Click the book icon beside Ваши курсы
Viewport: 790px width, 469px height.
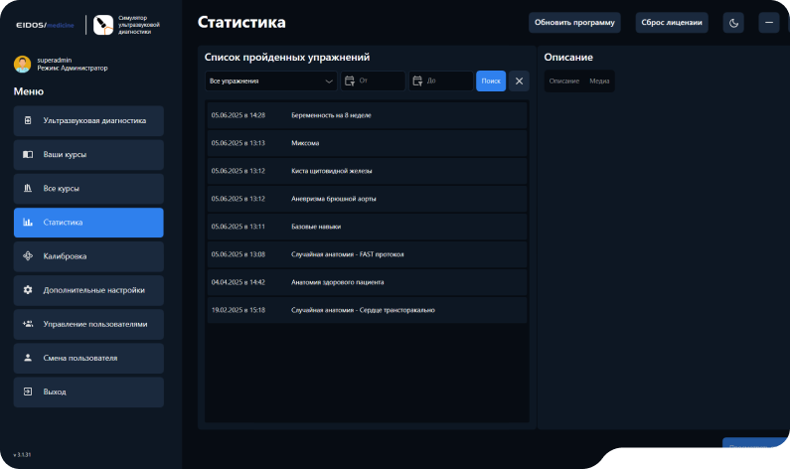point(28,154)
